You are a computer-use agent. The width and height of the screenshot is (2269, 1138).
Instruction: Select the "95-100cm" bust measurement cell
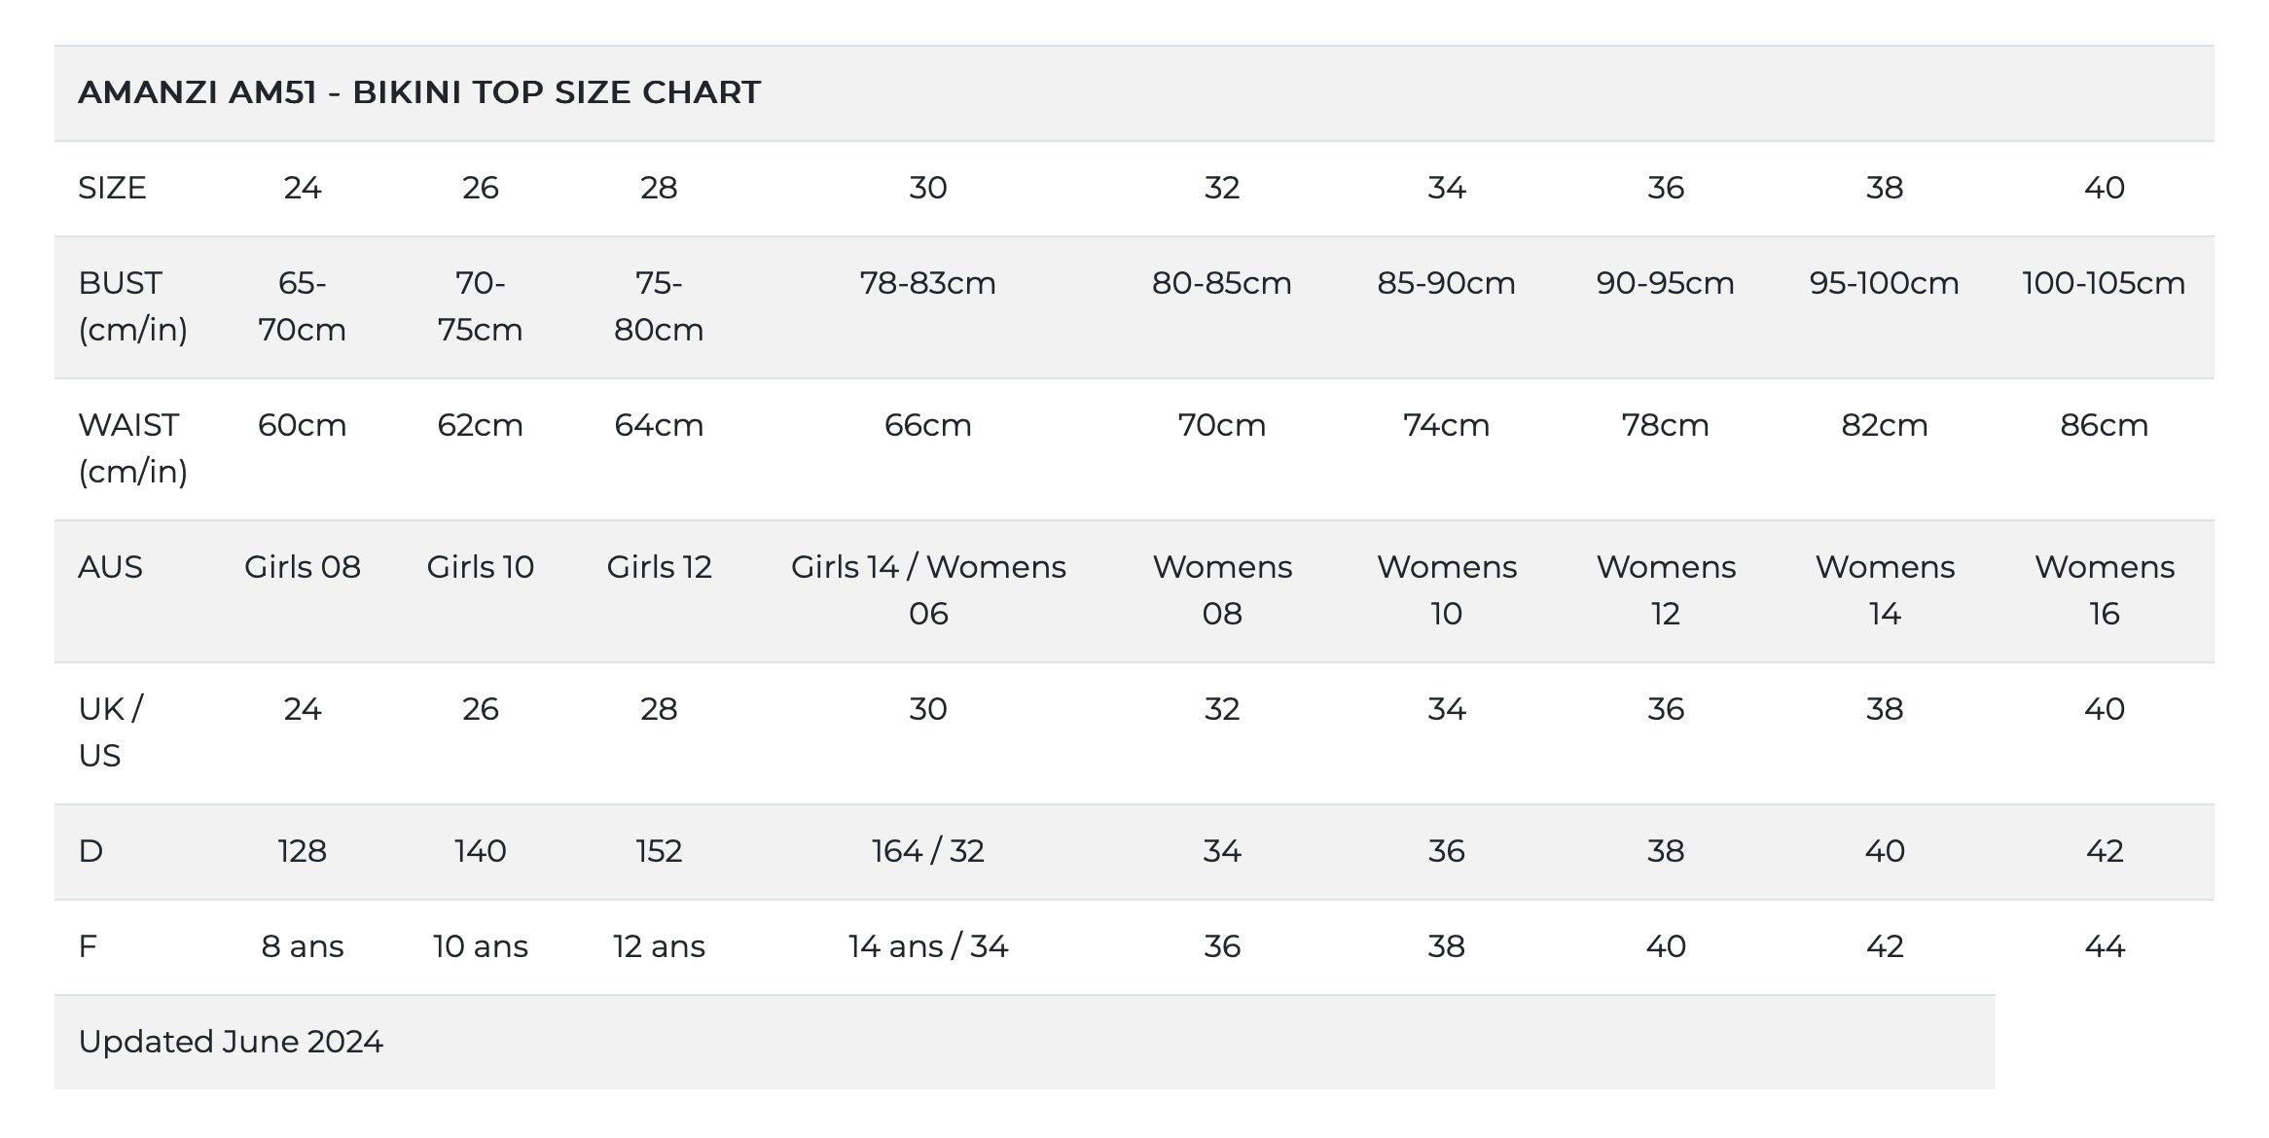1884,283
